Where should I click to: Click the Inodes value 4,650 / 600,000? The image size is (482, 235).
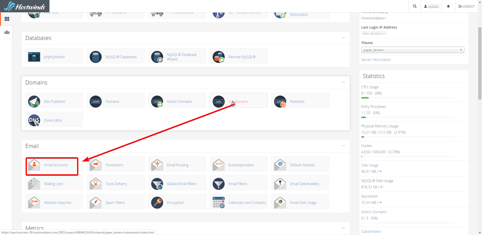click(x=374, y=152)
